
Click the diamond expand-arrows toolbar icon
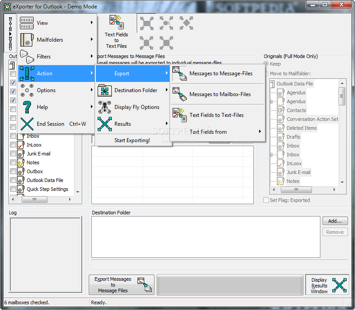186,23
